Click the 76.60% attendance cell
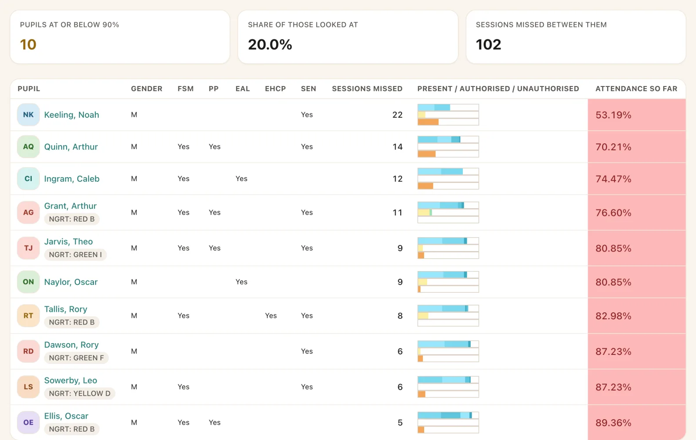The height and width of the screenshot is (440, 696). click(637, 213)
